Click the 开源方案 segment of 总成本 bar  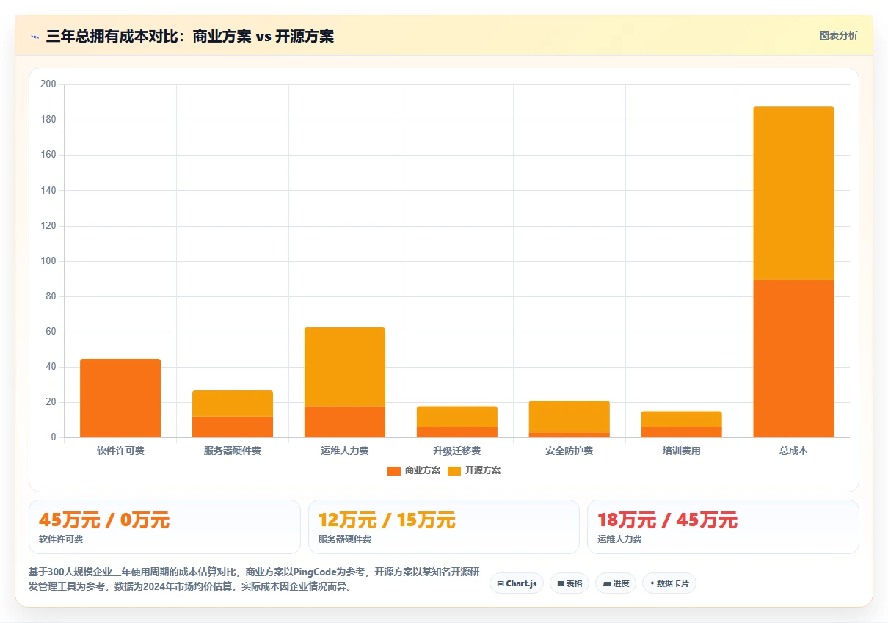[793, 194]
